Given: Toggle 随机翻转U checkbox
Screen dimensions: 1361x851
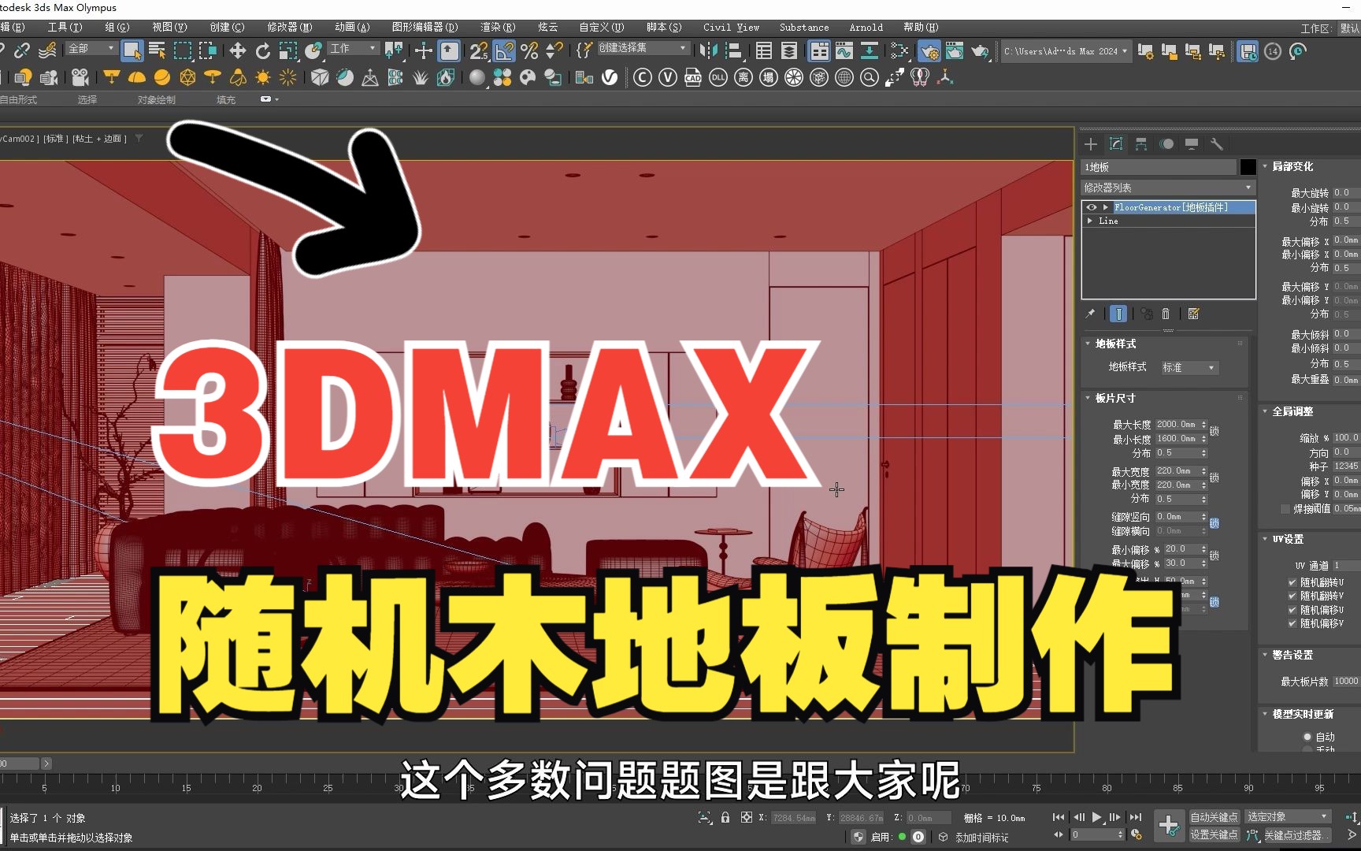Looking at the screenshot, I should point(1292,582).
